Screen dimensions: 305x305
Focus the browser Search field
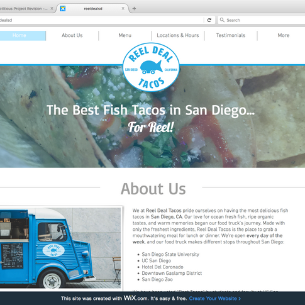(x=262, y=20)
